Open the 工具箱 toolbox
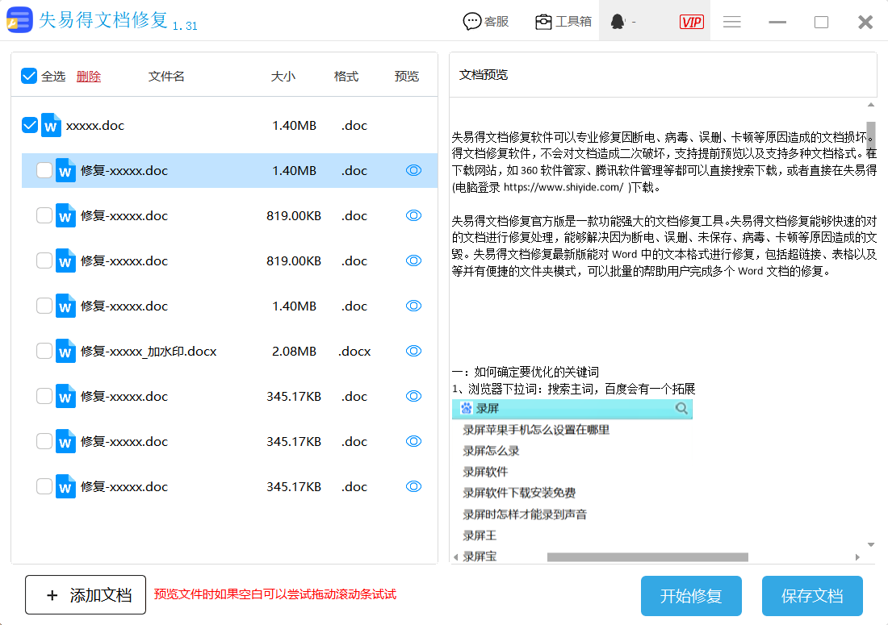888x625 pixels. click(563, 22)
